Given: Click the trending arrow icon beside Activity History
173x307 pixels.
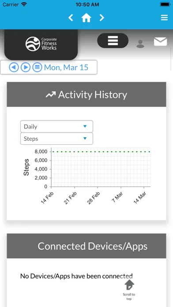Looking at the screenshot, I should pyautogui.click(x=51, y=95).
